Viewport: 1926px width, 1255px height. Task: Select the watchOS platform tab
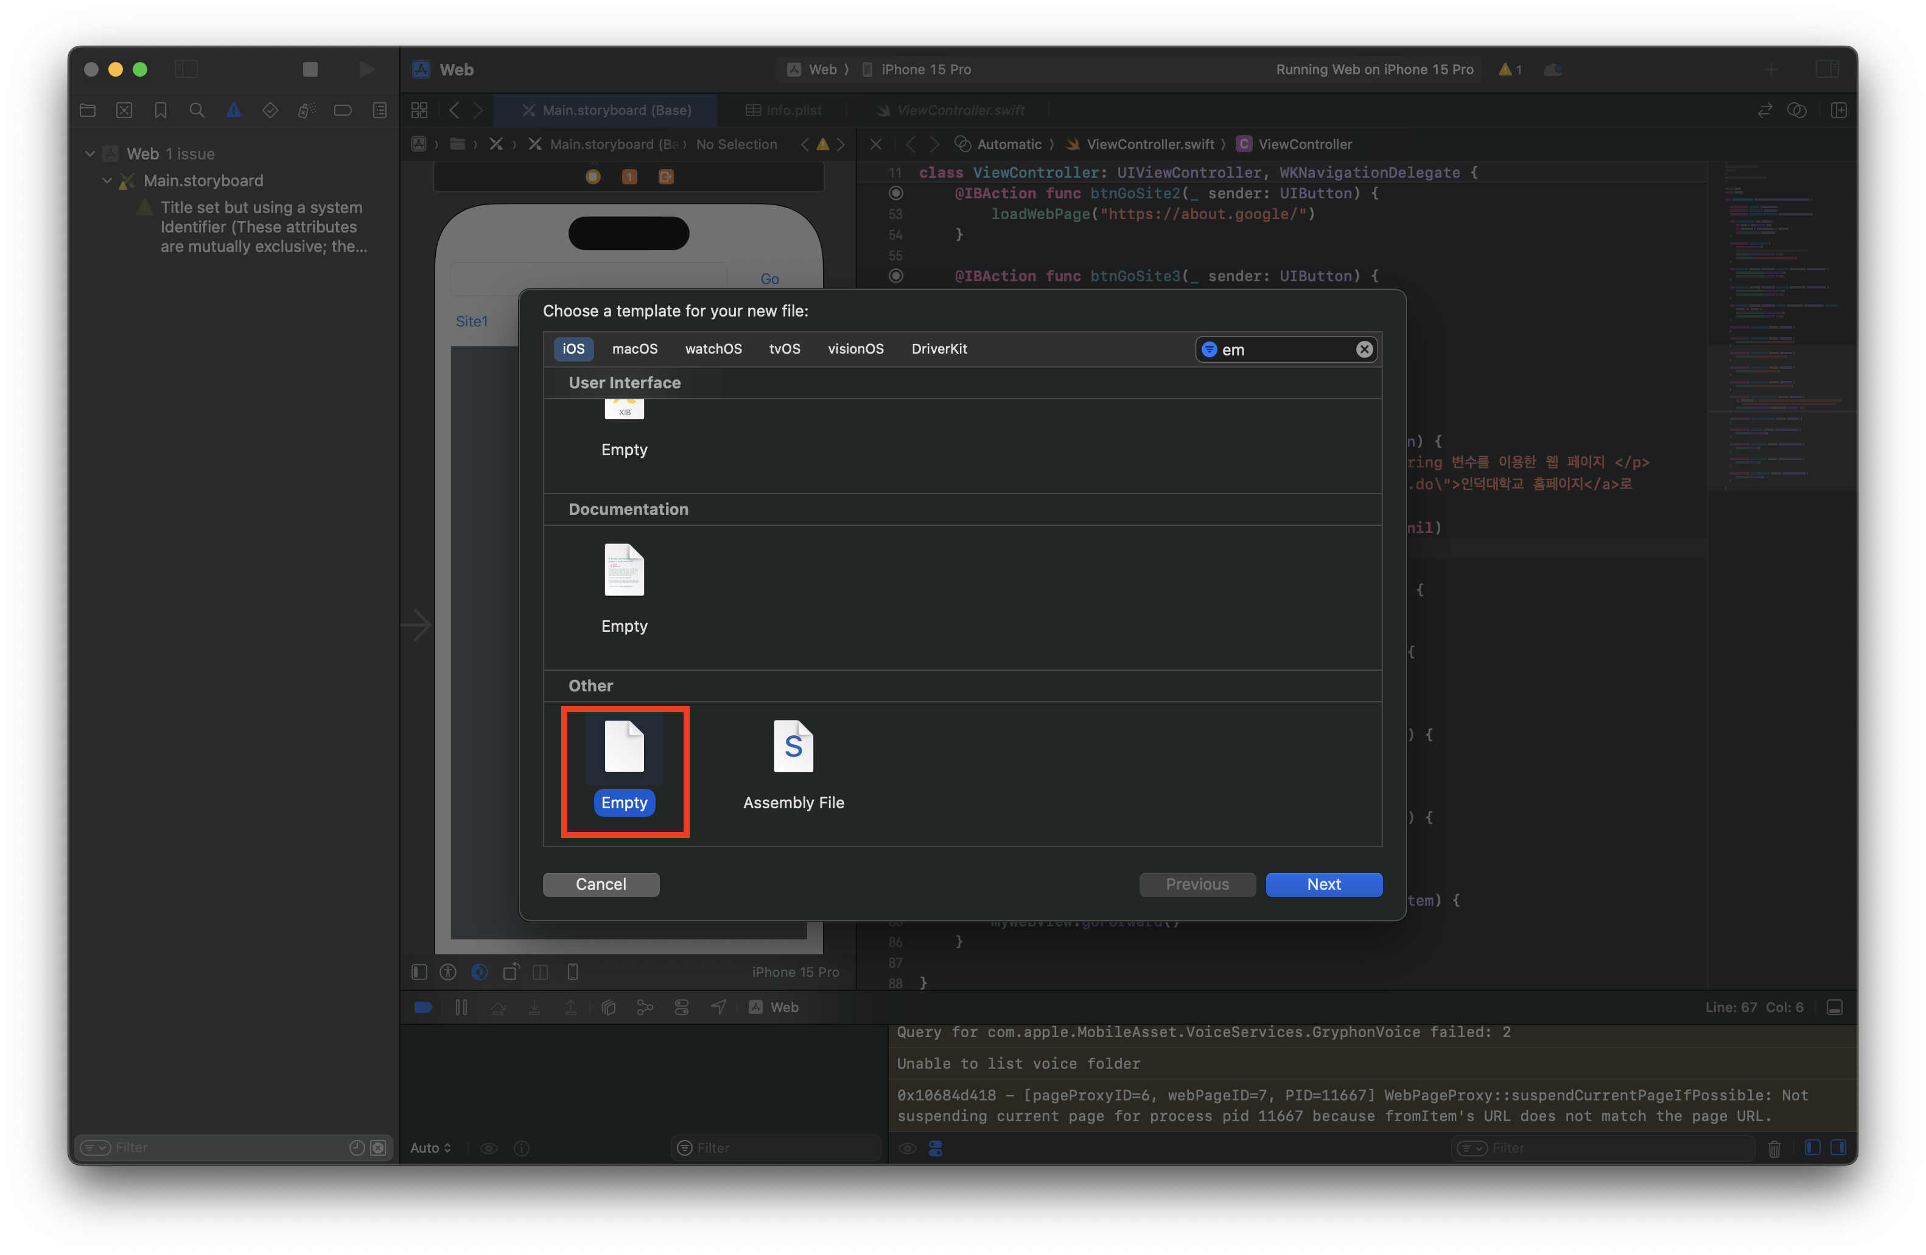(713, 349)
